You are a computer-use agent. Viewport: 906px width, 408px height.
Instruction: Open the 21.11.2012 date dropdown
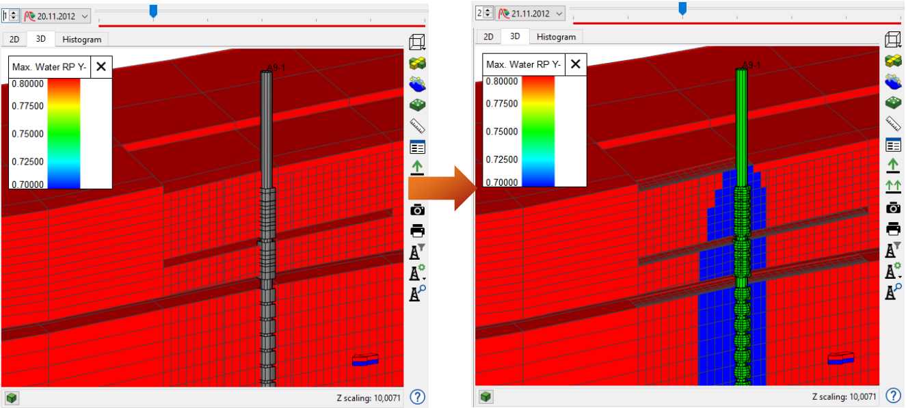pos(531,13)
